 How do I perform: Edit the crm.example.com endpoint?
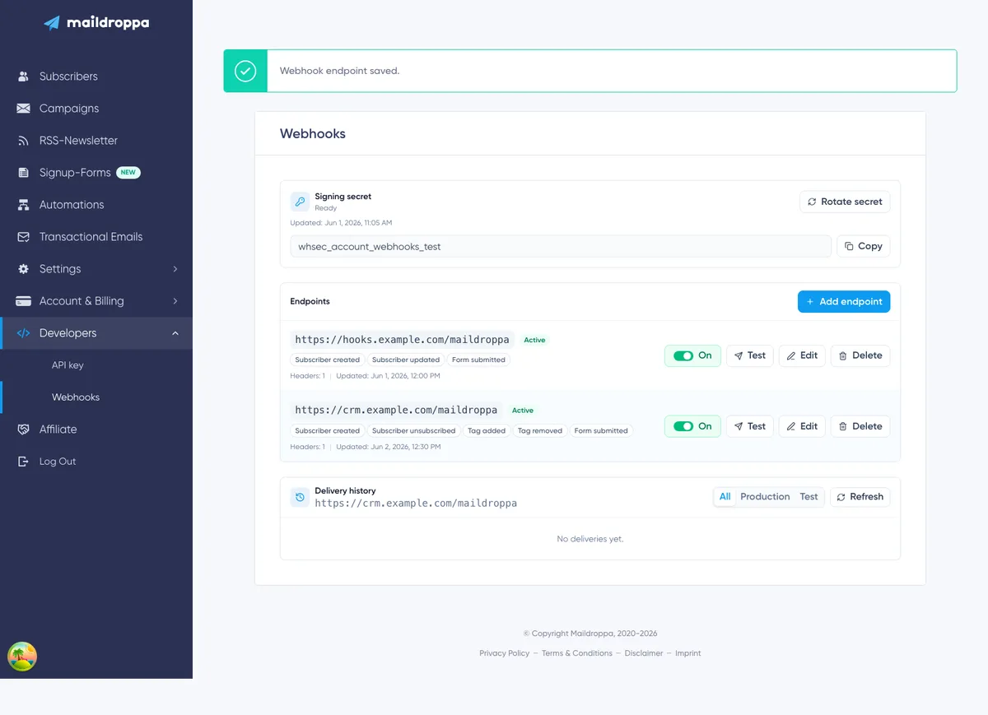coord(802,426)
